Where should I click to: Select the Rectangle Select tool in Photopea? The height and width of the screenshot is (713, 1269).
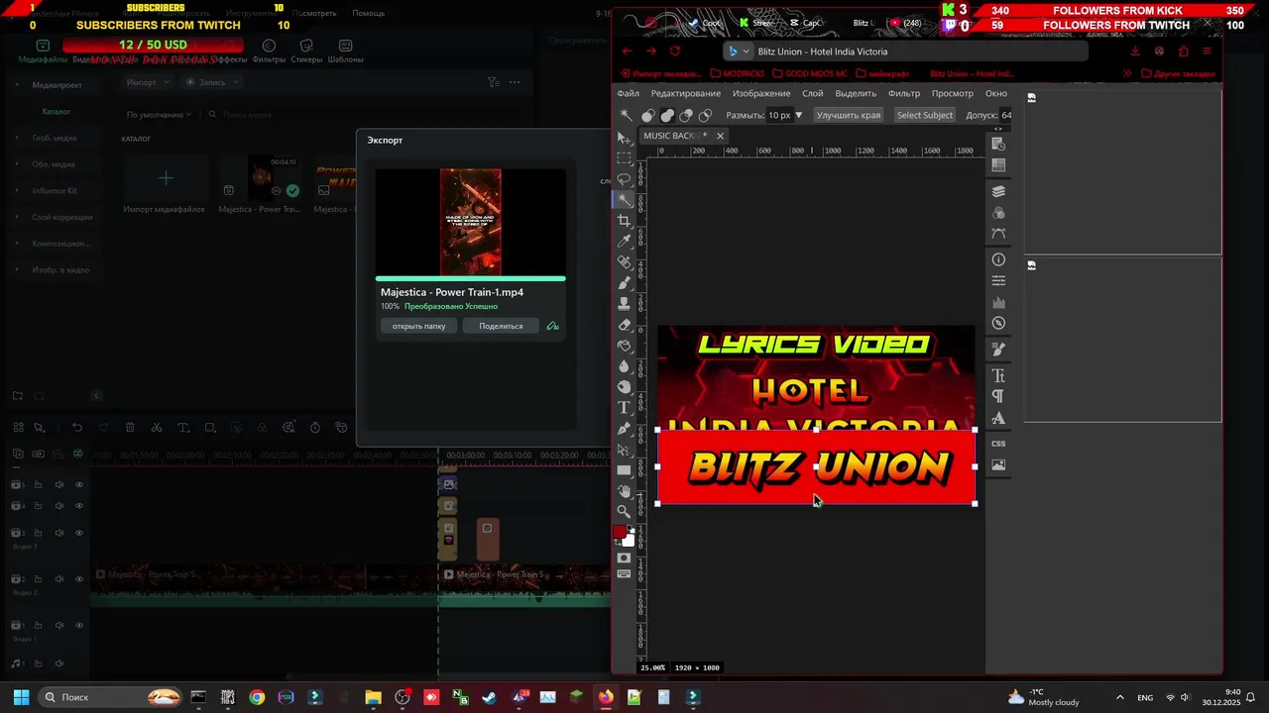point(624,158)
